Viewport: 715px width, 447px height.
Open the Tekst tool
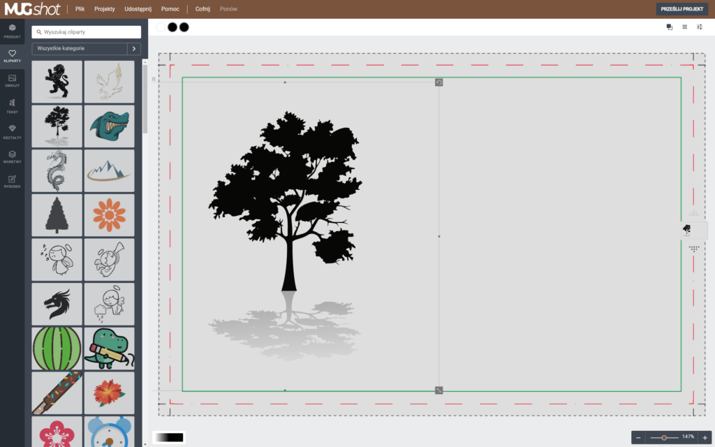pos(12,105)
